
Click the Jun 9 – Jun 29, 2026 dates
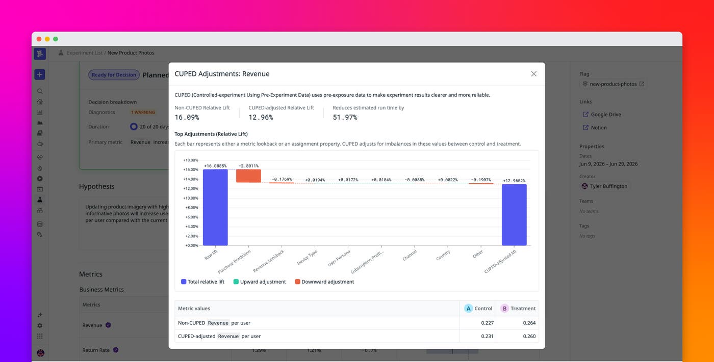tap(608, 164)
